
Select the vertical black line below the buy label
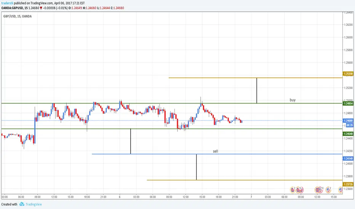coord(257,90)
